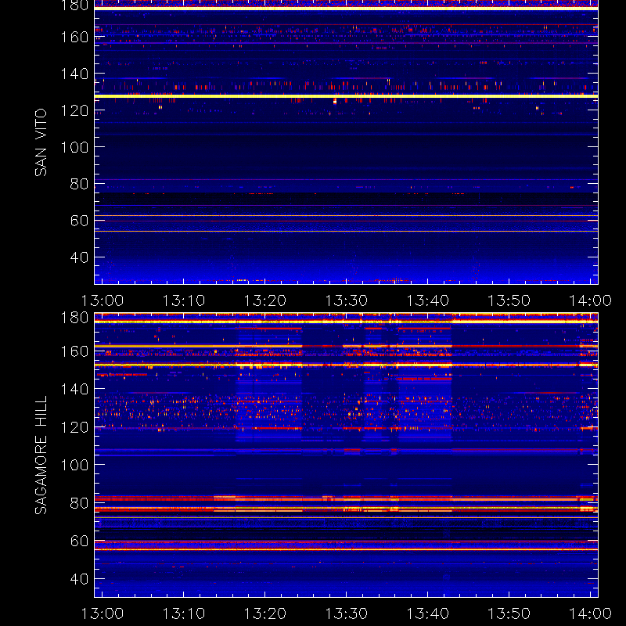Image resolution: width=626 pixels, height=626 pixels.
Task: Click the 140 tick label on San Vito axis
Action: click(74, 74)
